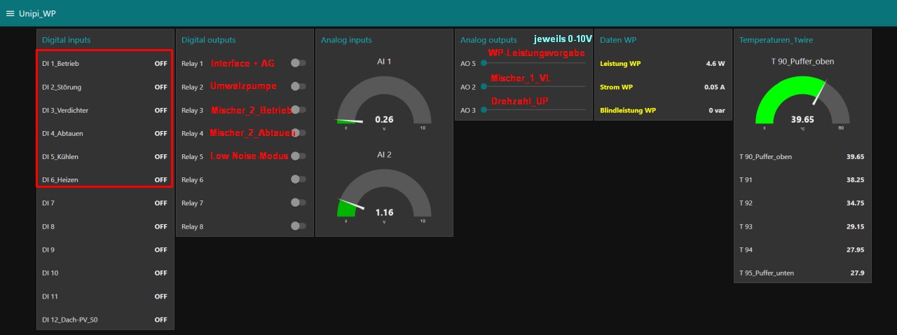
Task: Select the DI 3_Verdichter row label
Action: tap(65, 110)
